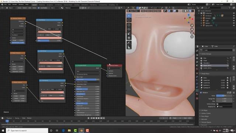Viewport: 236px width, 133px height.
Task: Open the File menu
Action: tap(6, 4)
